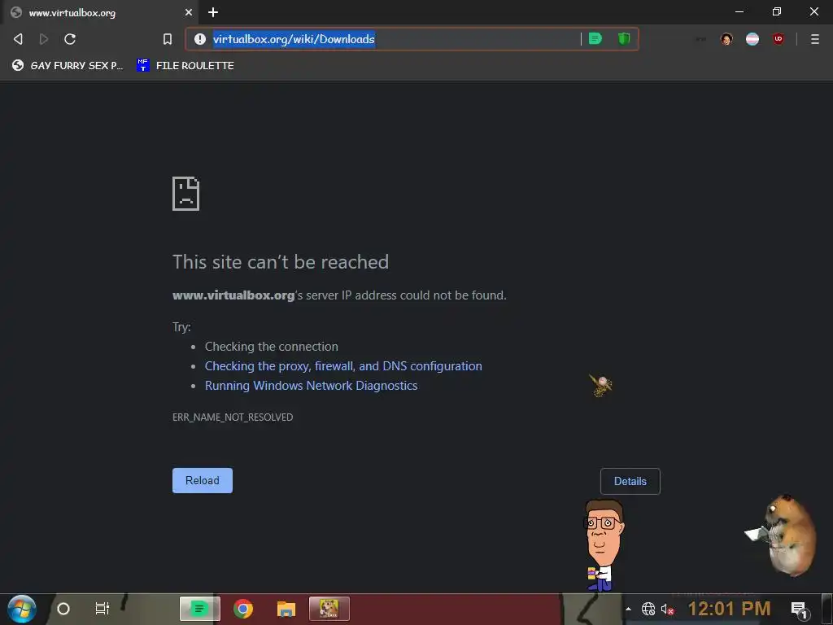Expand hidden system tray icons arrow
The height and width of the screenshot is (625, 833).
coord(629,609)
